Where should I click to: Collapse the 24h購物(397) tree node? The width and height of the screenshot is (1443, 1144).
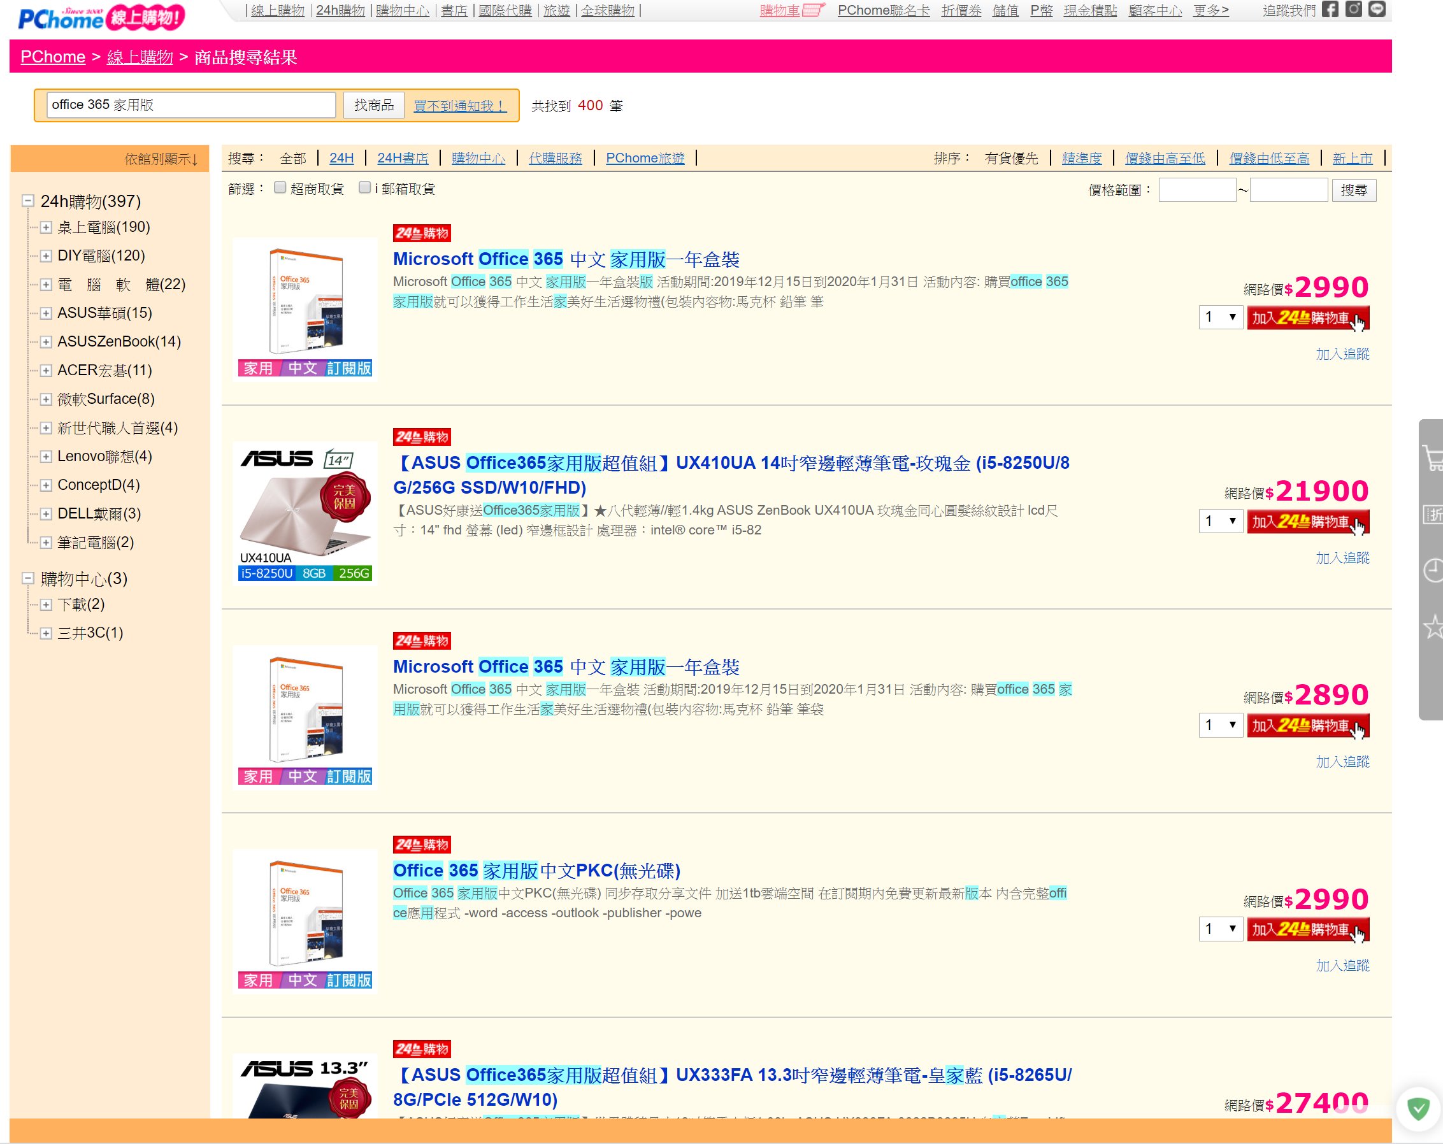28,201
